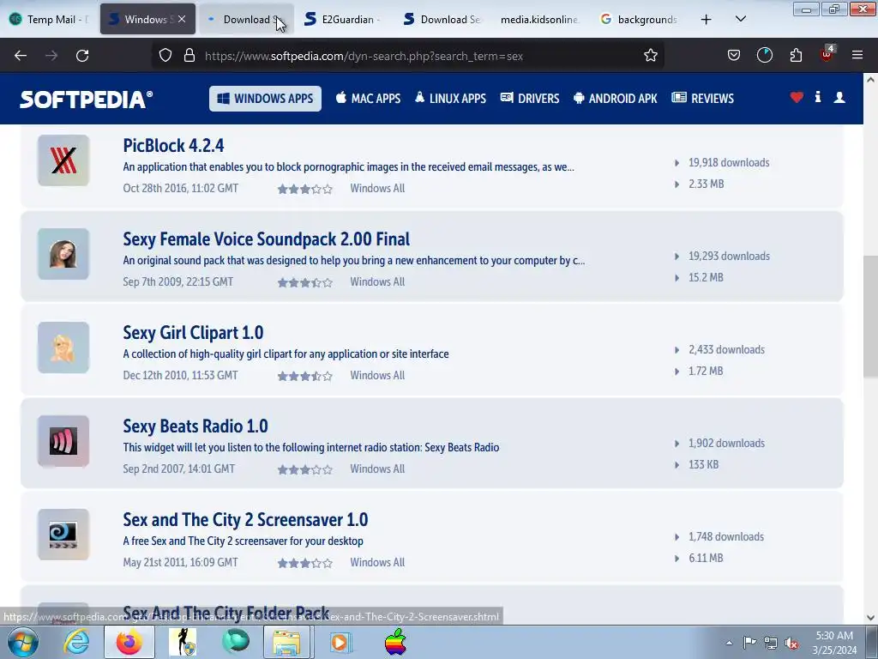
Task: Click the red heart favorites icon
Action: [x=797, y=98]
